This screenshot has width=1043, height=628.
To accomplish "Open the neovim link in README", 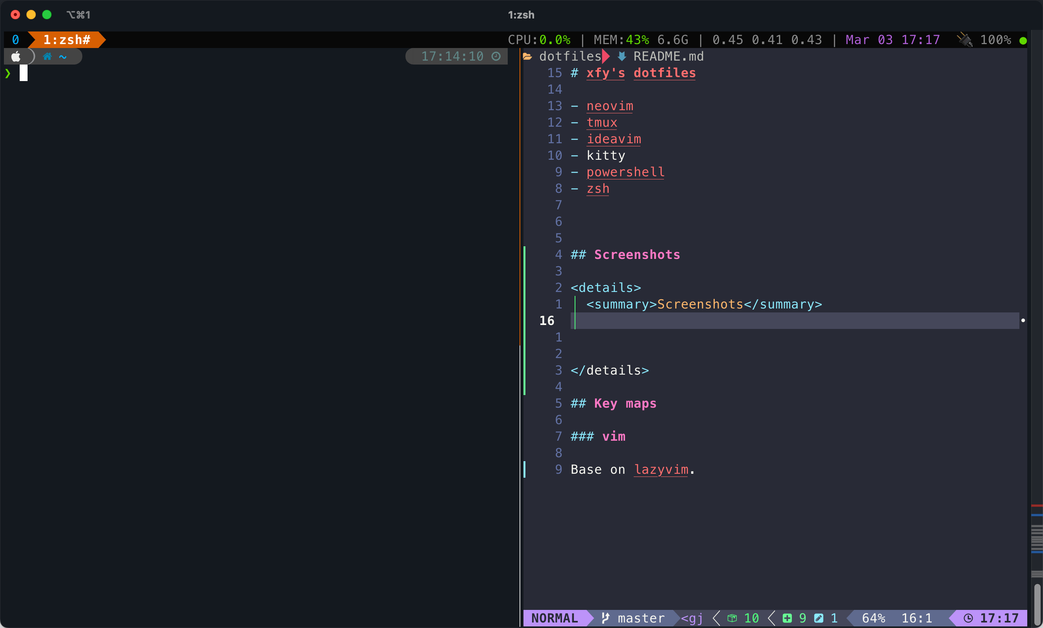I will click(x=610, y=106).
